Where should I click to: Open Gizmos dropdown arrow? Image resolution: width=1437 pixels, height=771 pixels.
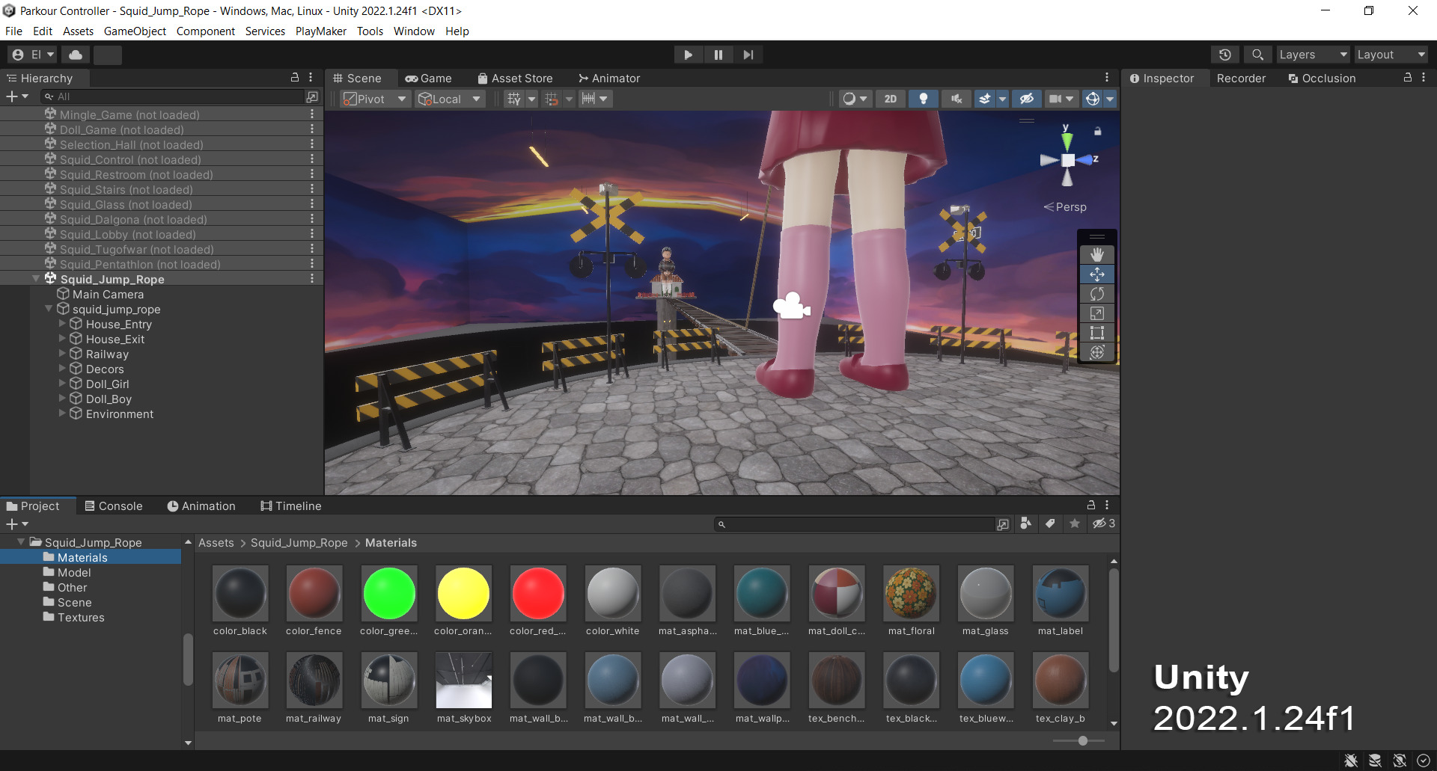1110,99
